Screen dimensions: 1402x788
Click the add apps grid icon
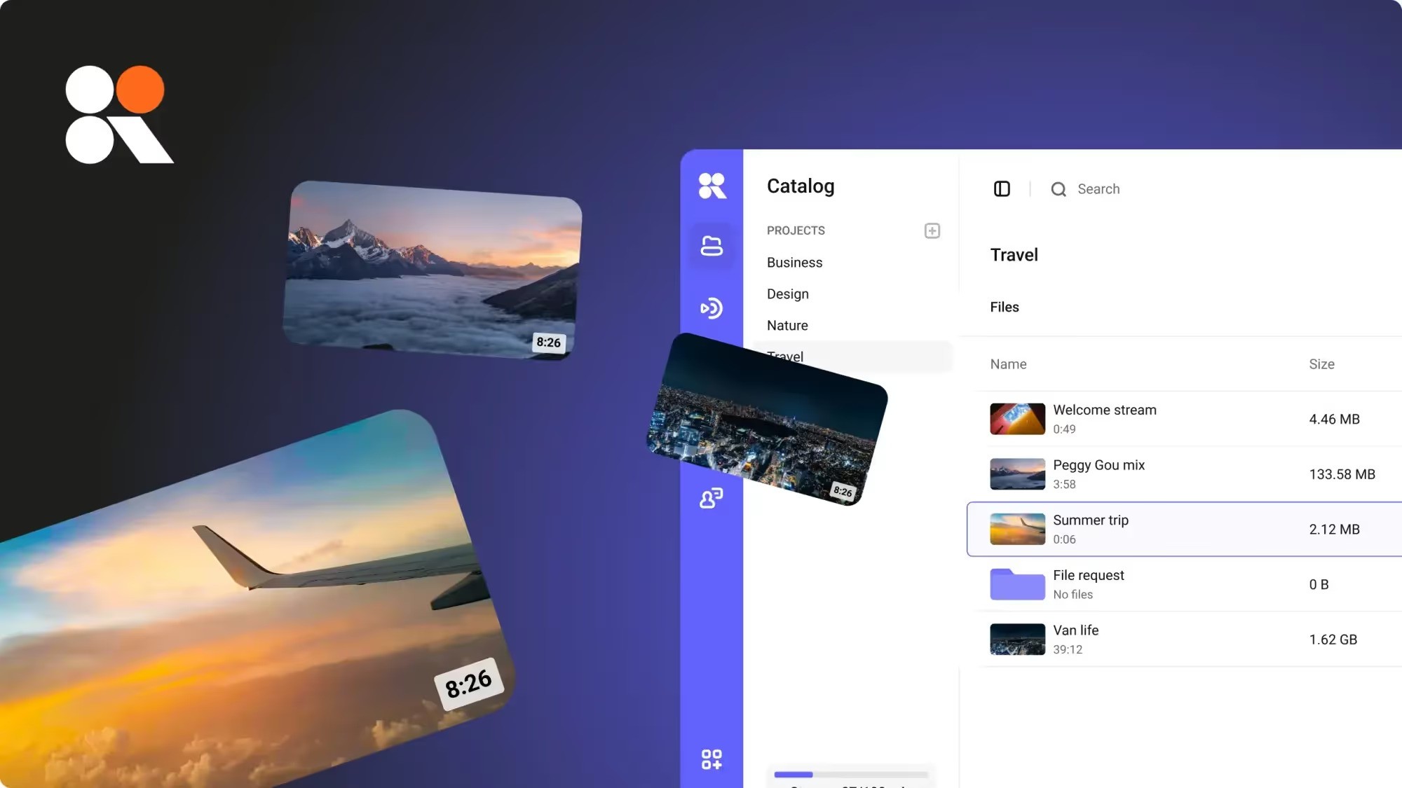(x=712, y=759)
